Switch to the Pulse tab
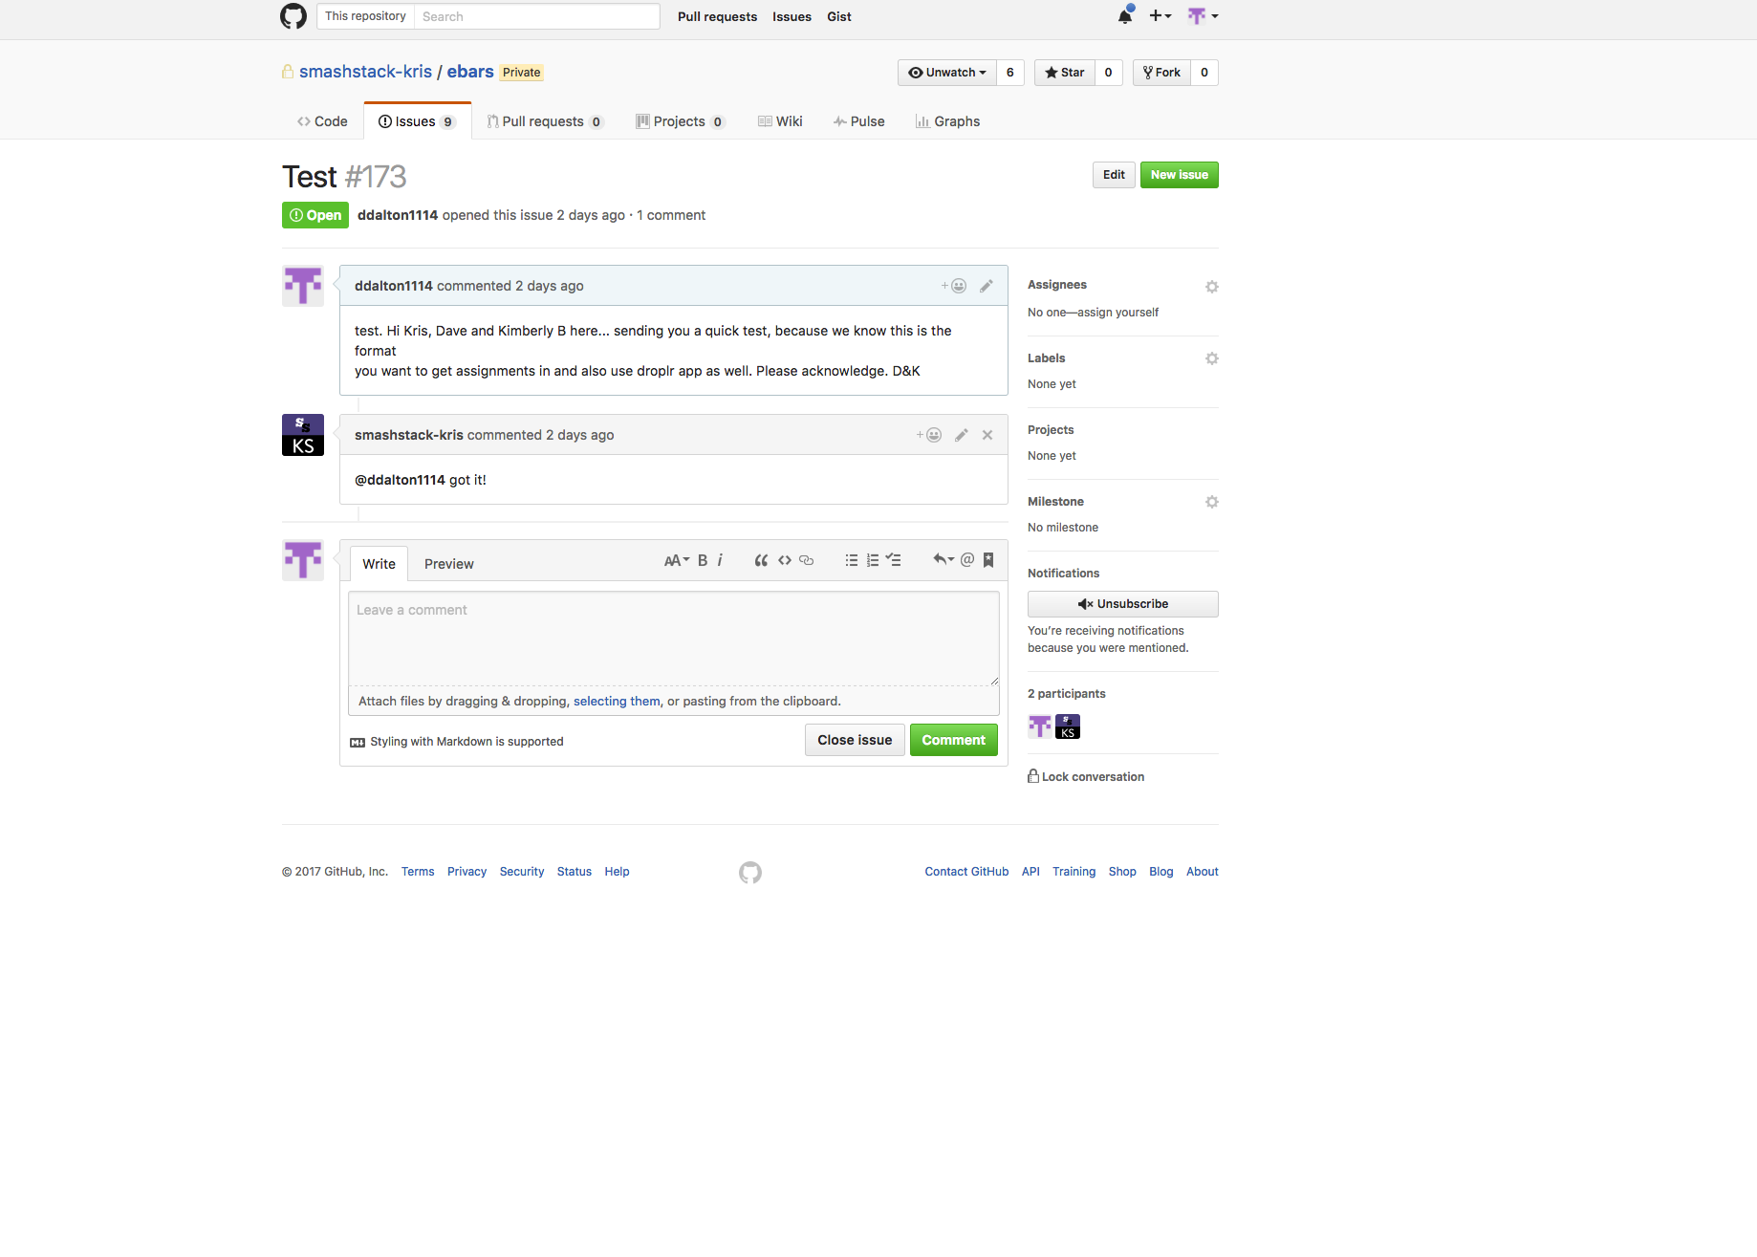The image size is (1757, 1257). pos(858,121)
